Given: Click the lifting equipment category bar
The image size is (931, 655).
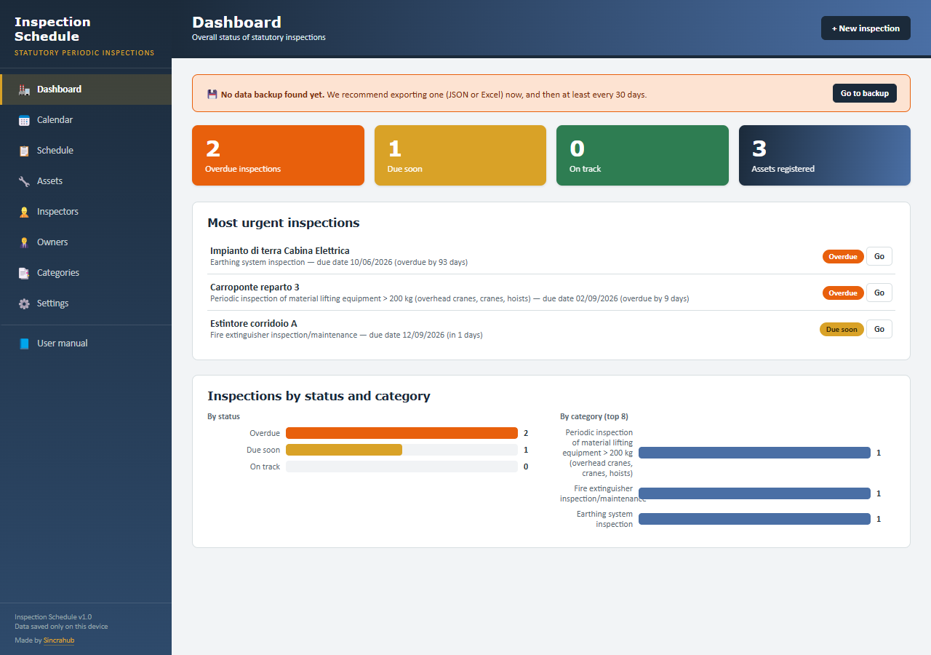Looking at the screenshot, I should [x=754, y=453].
